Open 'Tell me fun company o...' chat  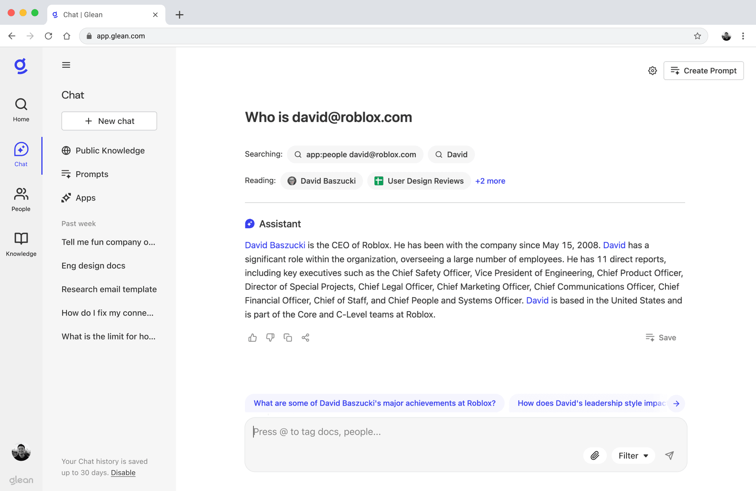point(109,242)
